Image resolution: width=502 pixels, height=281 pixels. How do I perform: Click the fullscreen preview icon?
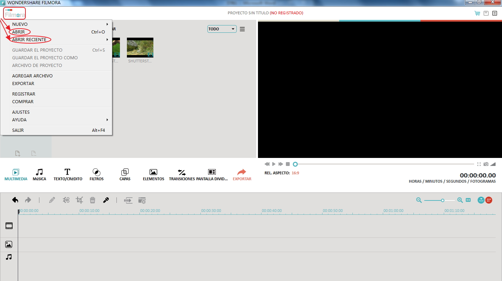click(x=479, y=164)
